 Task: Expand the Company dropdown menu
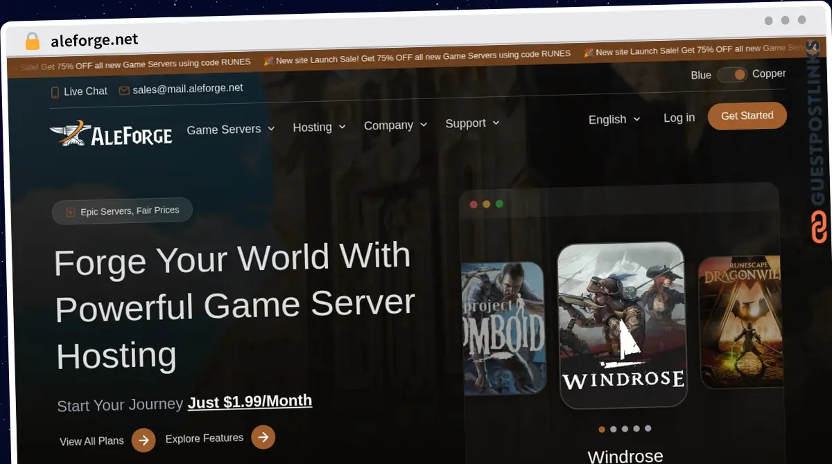click(x=395, y=125)
